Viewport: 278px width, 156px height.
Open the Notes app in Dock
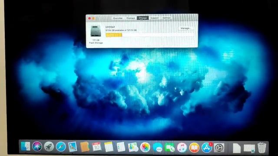click(109, 147)
